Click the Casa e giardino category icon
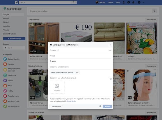The width and height of the screenshot is (162, 120). pyautogui.click(x=5, y=59)
